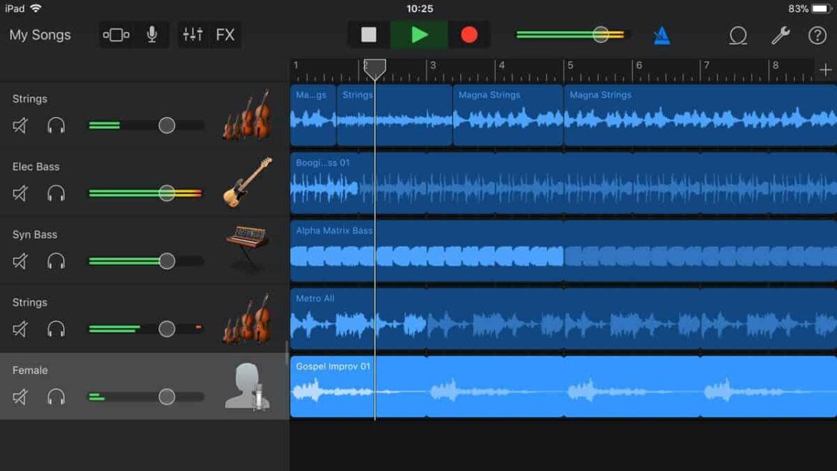Viewport: 837px width, 471px height.
Task: Open help with the question mark icon
Action: coord(818,34)
